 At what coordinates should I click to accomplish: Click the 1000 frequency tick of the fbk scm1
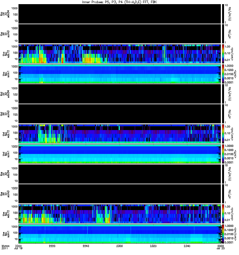[14, 227]
